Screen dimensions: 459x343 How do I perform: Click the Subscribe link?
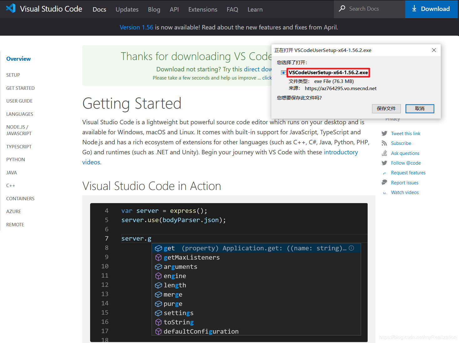[x=401, y=143]
